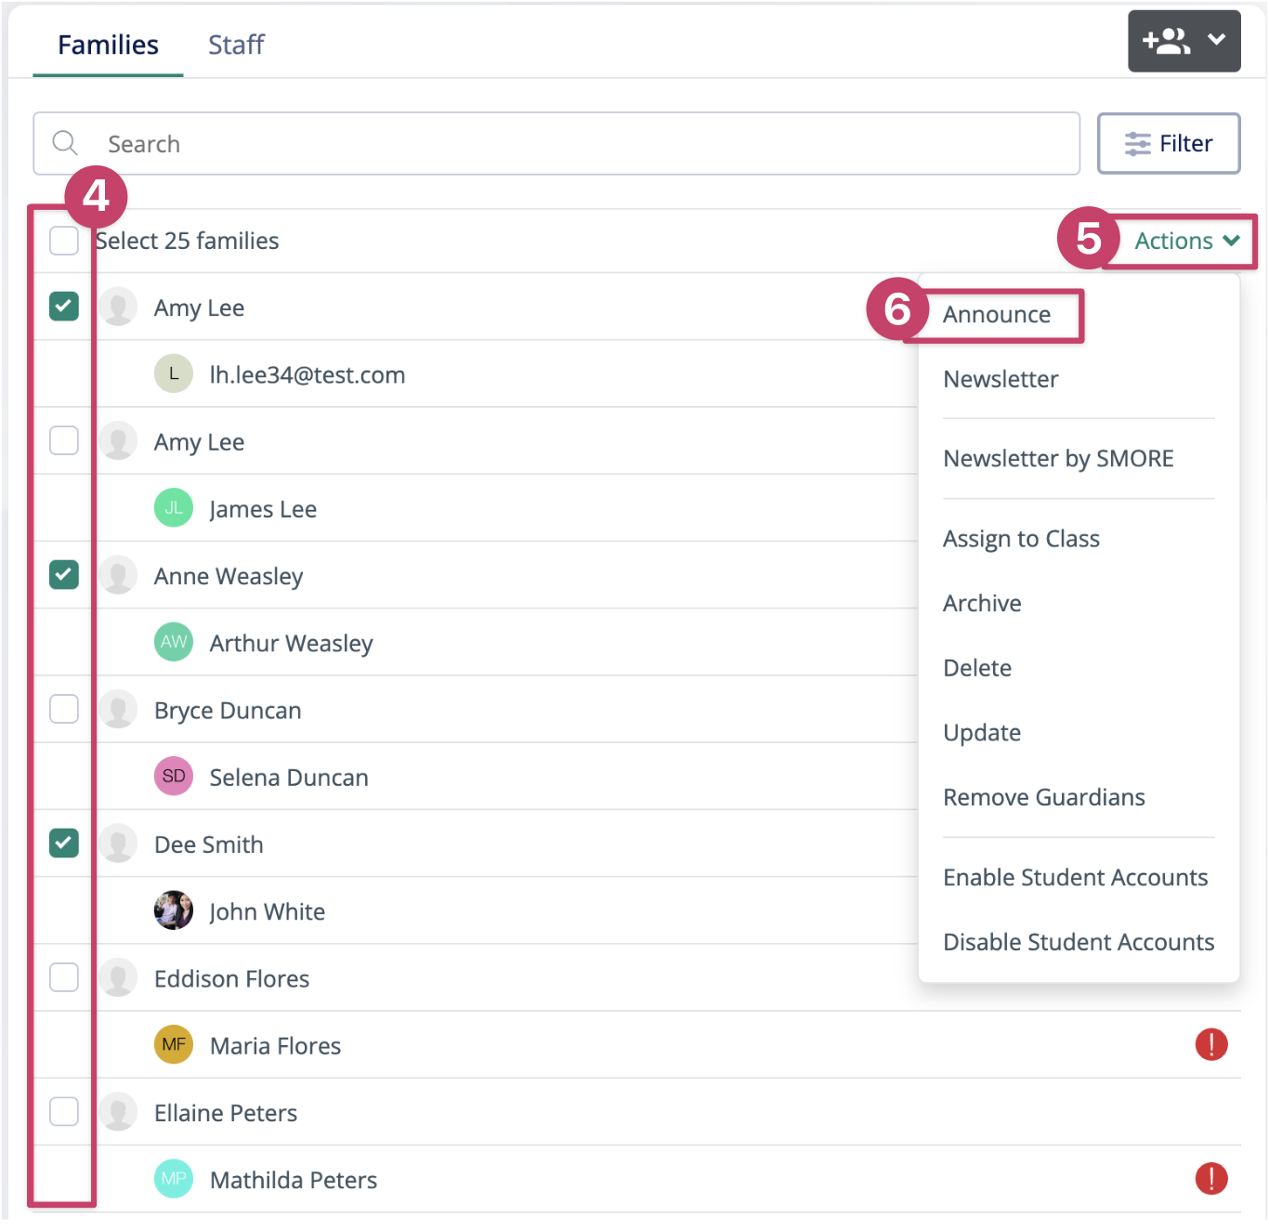Switch to the Staff tab

(236, 45)
